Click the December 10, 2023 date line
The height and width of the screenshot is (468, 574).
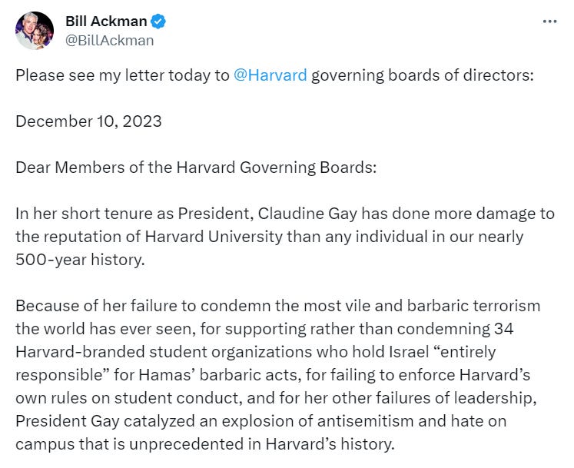[88, 121]
